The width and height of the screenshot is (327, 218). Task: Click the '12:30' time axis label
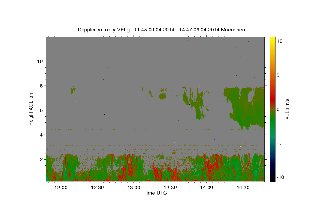[97, 188]
